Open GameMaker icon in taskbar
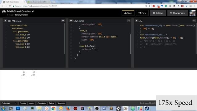Screen dimensions: 197x111 click(118, 108)
